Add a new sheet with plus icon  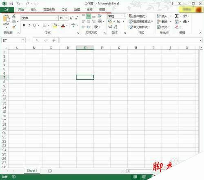click(50, 171)
